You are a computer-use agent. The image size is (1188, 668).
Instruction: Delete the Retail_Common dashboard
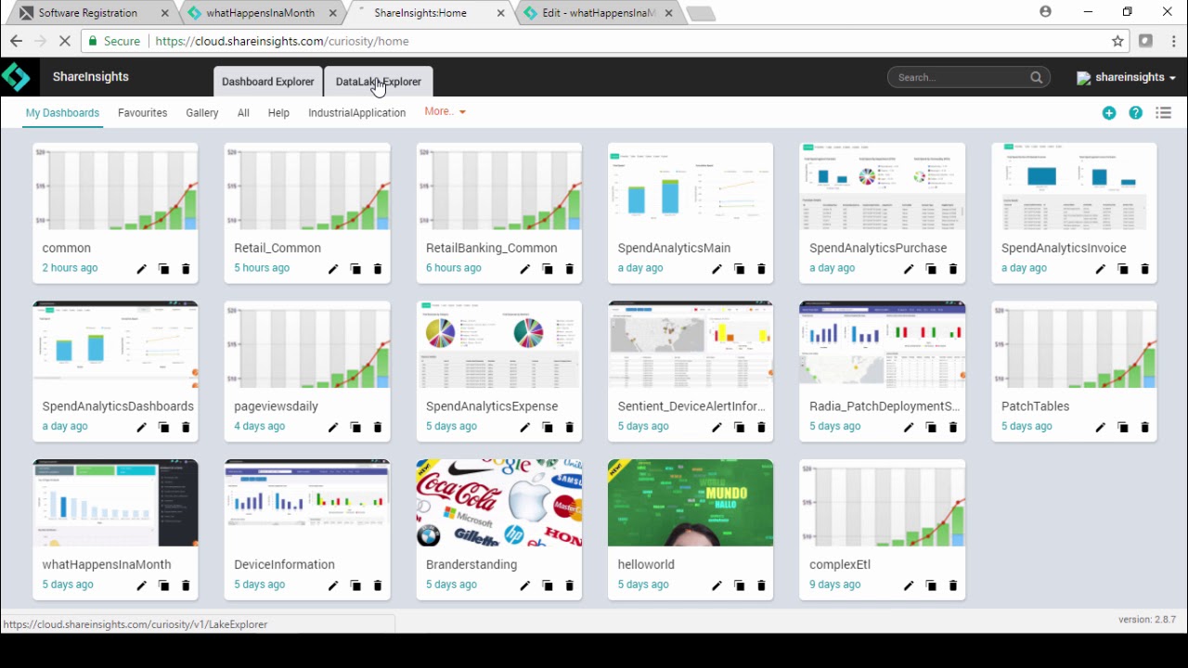coord(378,269)
